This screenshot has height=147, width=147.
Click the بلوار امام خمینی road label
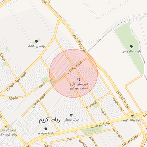tap(100, 125)
